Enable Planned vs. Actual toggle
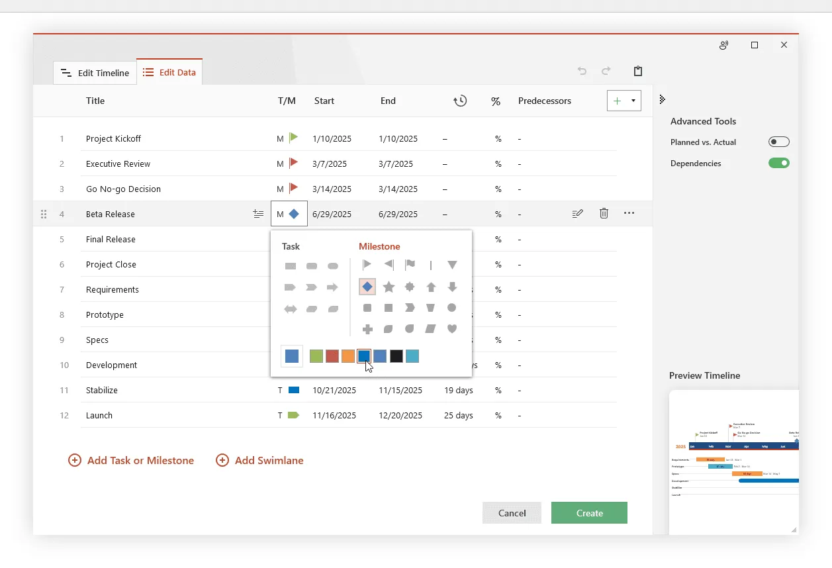Viewport: 832px width, 568px height. tap(778, 142)
